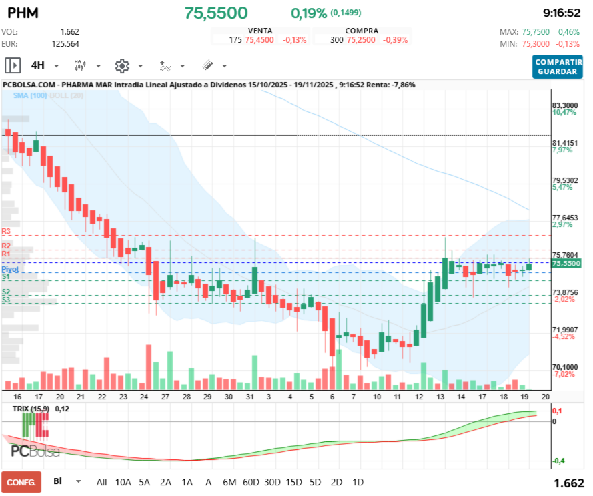
Task: Click the chart settings gear icon
Action: (122, 65)
